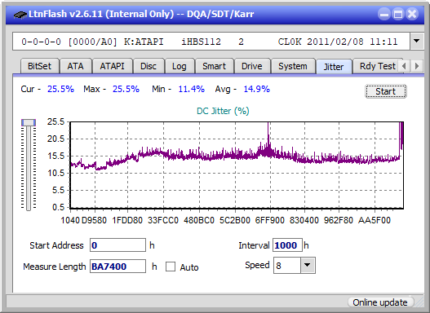Switch to the BitSet tab

pos(39,66)
